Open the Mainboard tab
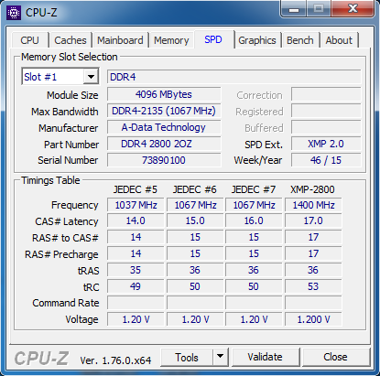The height and width of the screenshot is (376, 380). tap(120, 40)
